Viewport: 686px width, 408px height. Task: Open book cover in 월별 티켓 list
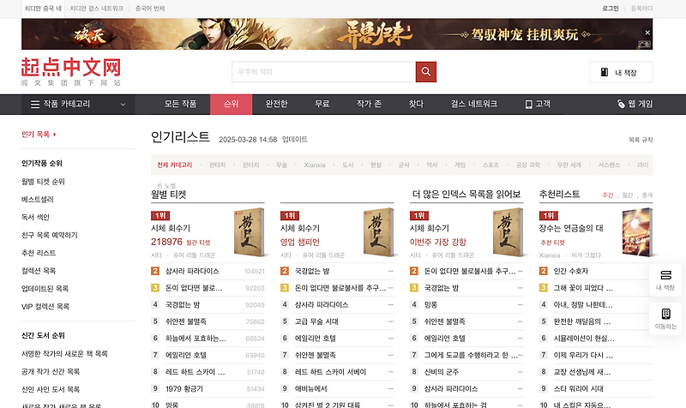tap(249, 232)
